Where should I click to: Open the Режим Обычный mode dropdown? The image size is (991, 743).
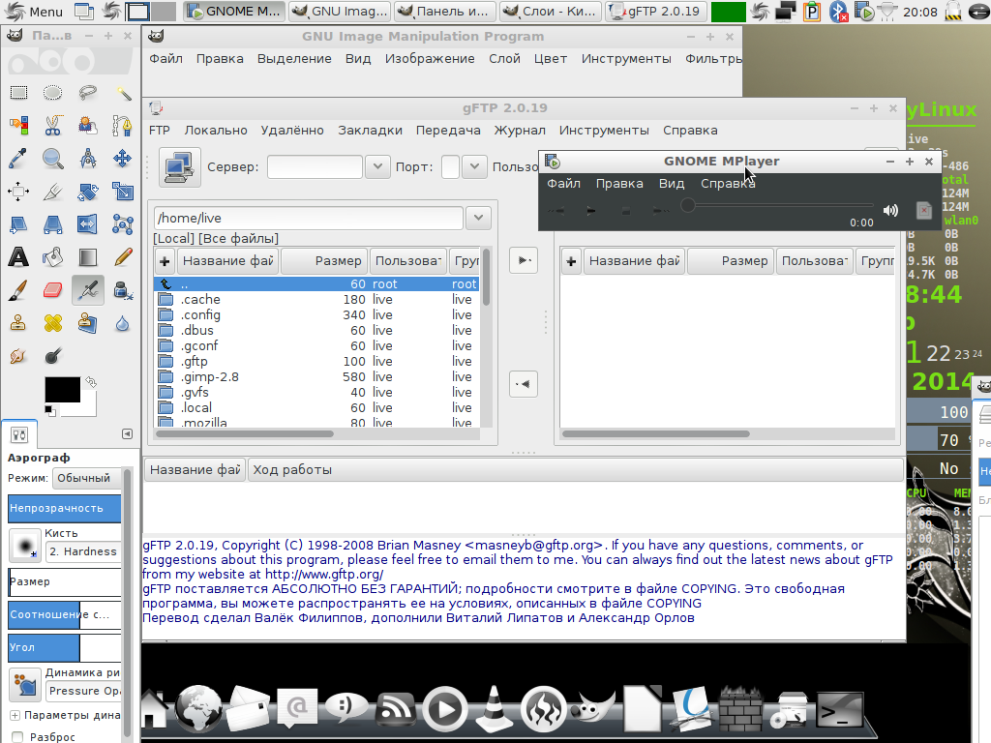(86, 478)
